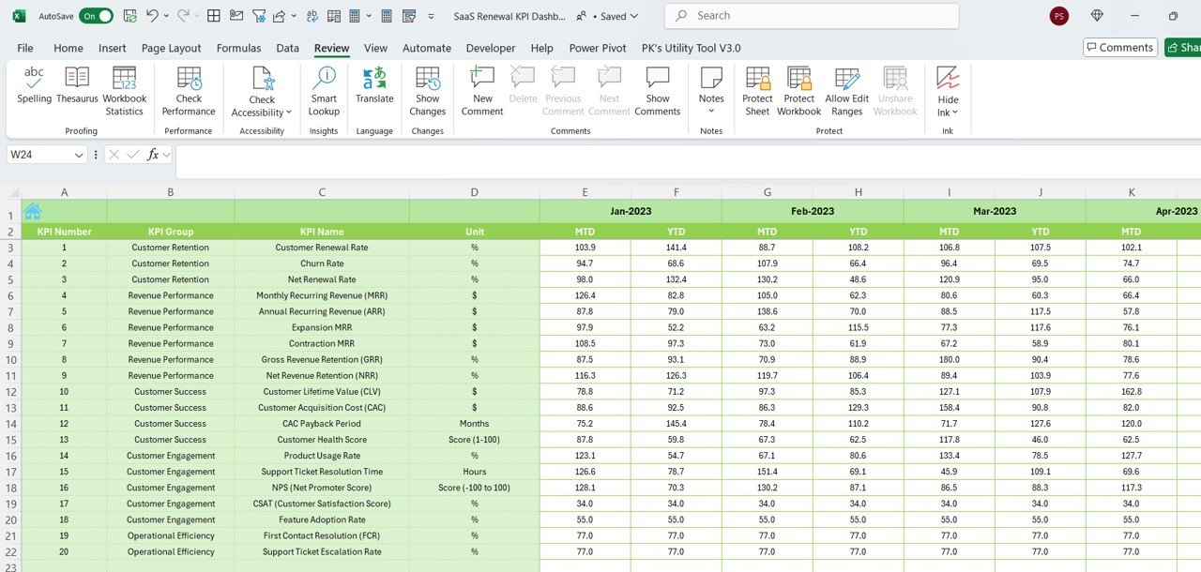1201x572 pixels.
Task: Click Protect Sheet
Action: coord(757,91)
